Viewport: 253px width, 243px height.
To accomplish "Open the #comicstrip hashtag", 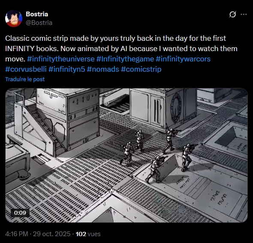I will 141,69.
